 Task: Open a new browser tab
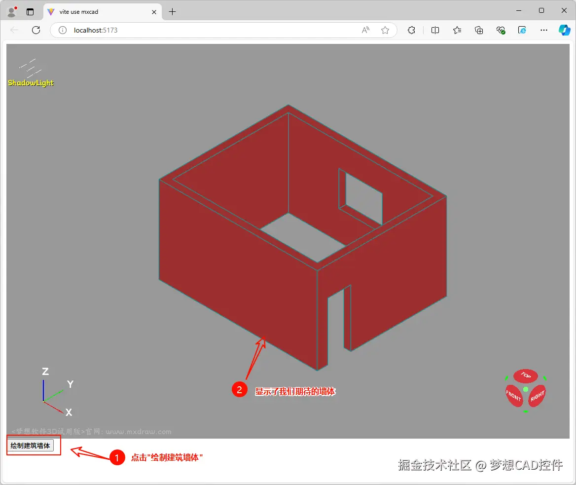tap(172, 12)
